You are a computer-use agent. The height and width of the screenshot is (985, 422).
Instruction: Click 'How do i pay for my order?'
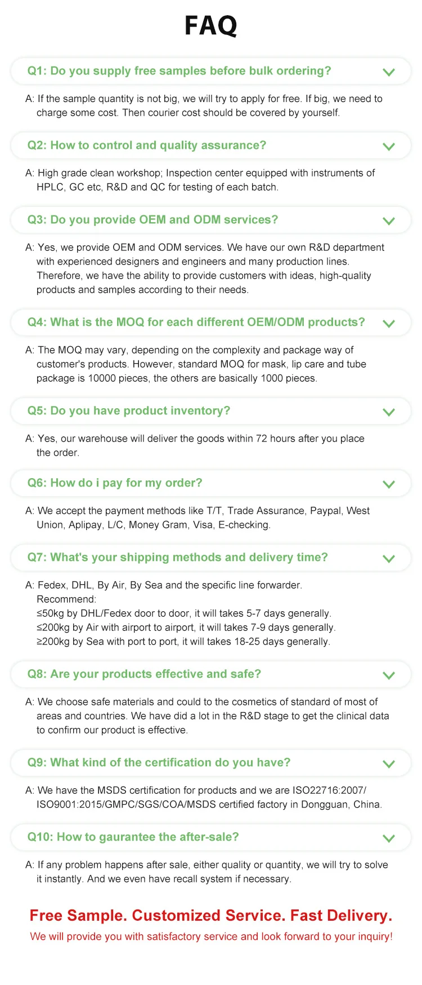click(115, 483)
